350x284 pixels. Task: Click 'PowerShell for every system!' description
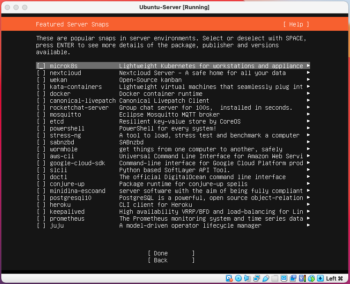(168, 128)
